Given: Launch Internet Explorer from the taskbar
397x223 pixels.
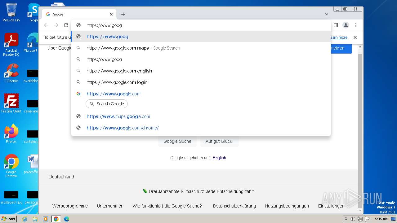Looking at the screenshot, I should point(25,219).
